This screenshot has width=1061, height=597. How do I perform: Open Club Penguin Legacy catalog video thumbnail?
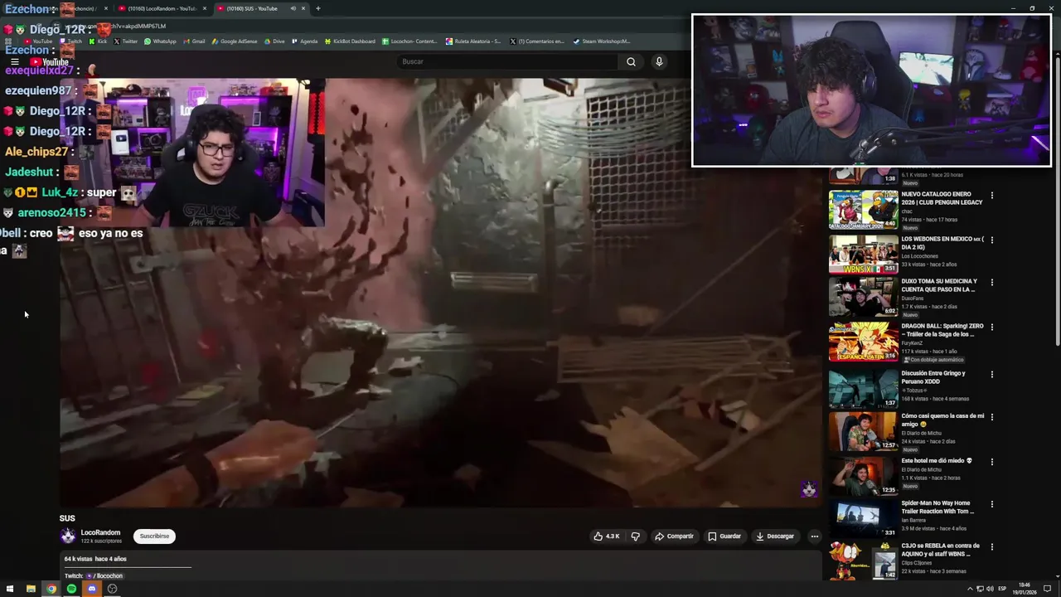point(863,210)
